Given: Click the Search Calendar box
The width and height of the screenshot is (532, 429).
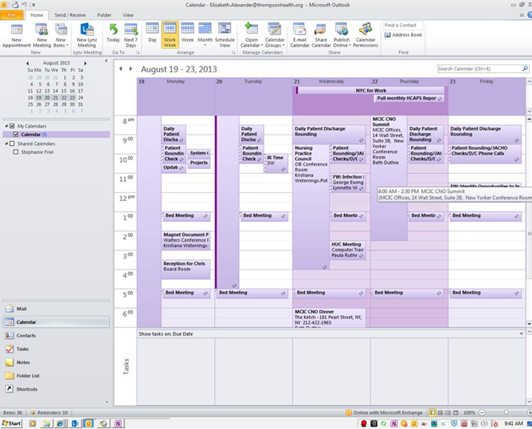Looking at the screenshot, I should 479,69.
